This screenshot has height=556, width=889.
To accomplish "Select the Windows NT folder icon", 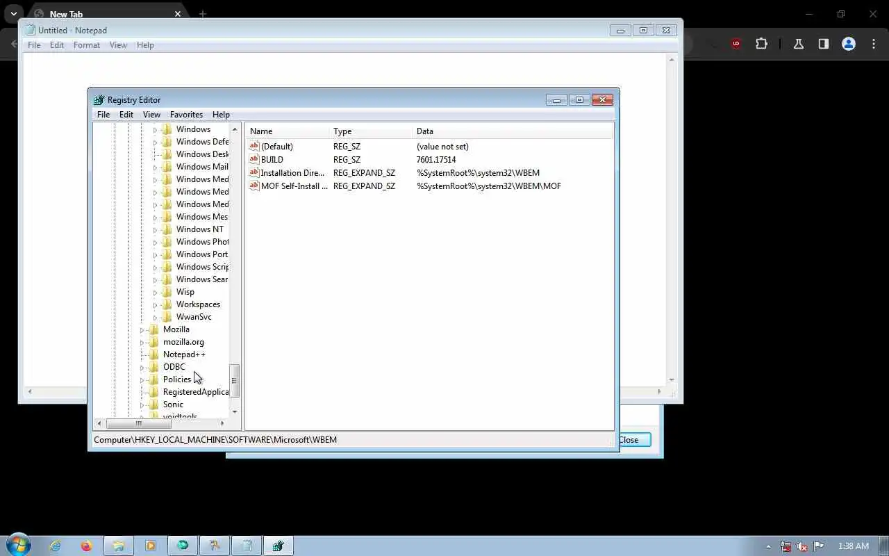I will tap(167, 229).
